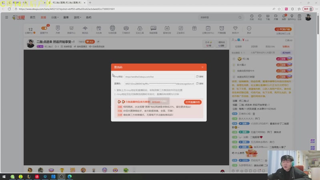Click the browser refresh button

click(9, 9)
